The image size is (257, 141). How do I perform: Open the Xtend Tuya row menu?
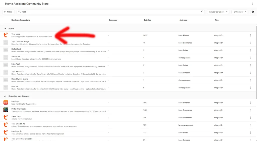click(250, 118)
